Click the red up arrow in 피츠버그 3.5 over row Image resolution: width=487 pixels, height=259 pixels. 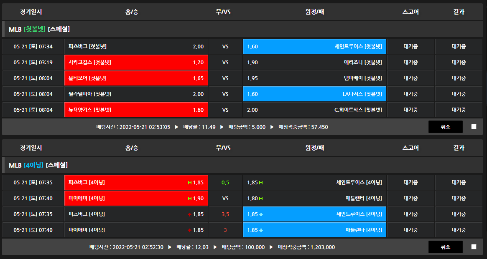(189, 214)
